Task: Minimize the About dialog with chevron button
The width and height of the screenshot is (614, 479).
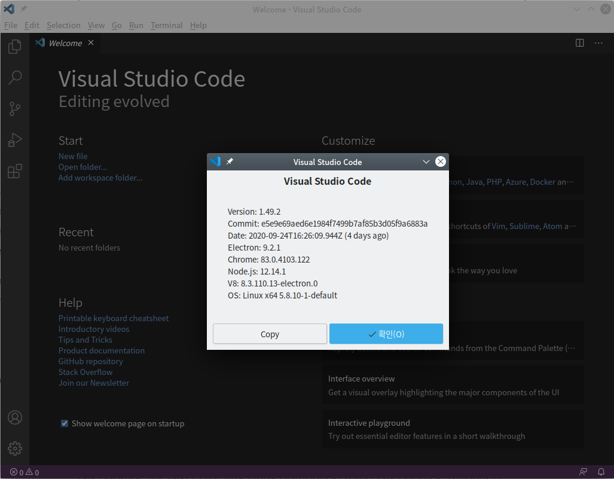Action: pyautogui.click(x=426, y=161)
